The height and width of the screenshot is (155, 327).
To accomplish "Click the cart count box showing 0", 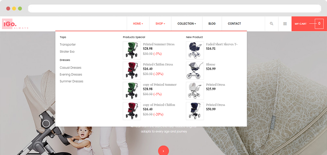I will tap(319, 24).
